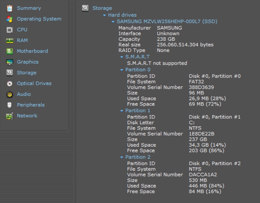This screenshot has width=260, height=203.
Task: Switch to Storage in the sidebar
Action: [26, 73]
